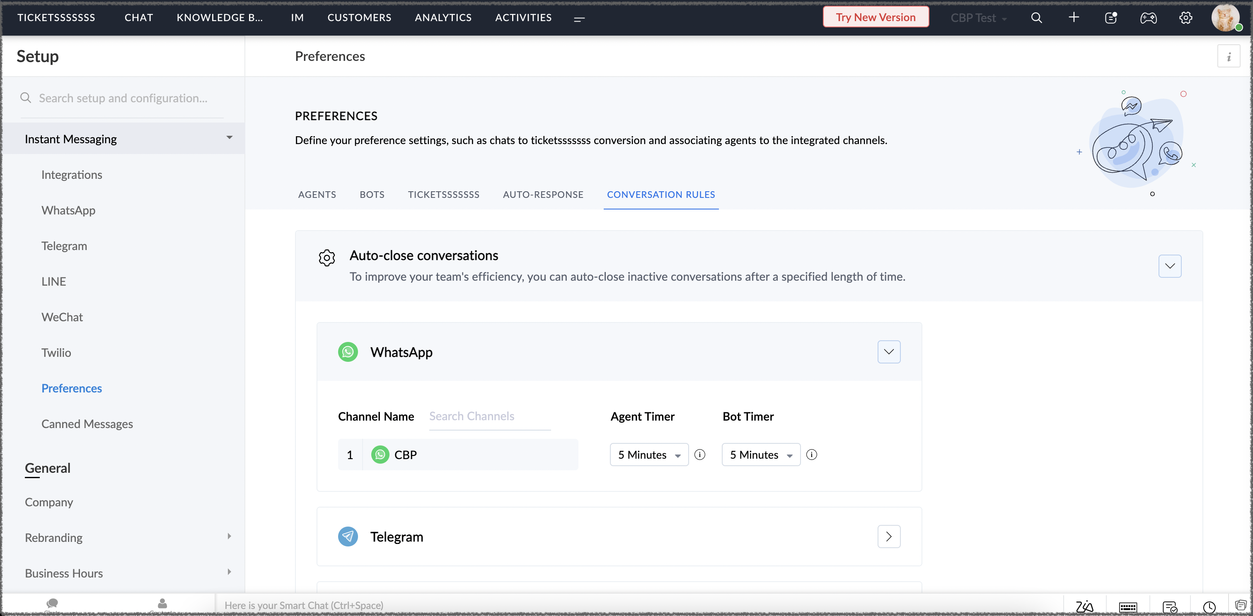Open the Agent Timer 5 Minutes dropdown
Viewport: 1253px width, 616px height.
tap(649, 455)
